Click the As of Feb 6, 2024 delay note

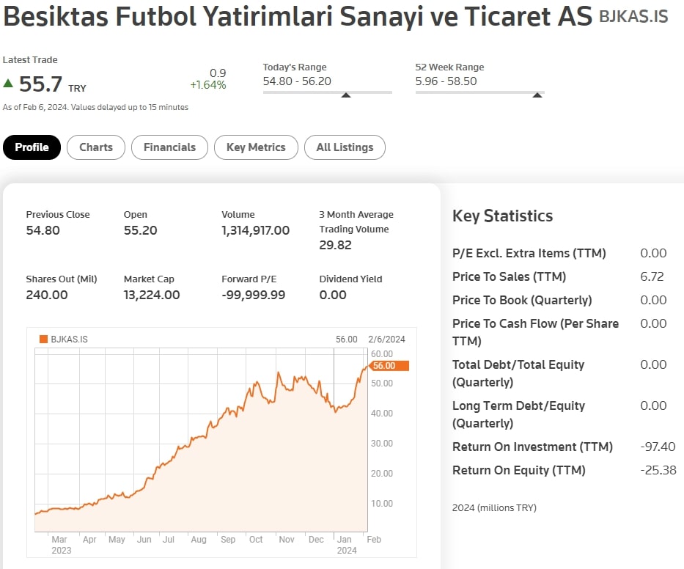pyautogui.click(x=95, y=107)
